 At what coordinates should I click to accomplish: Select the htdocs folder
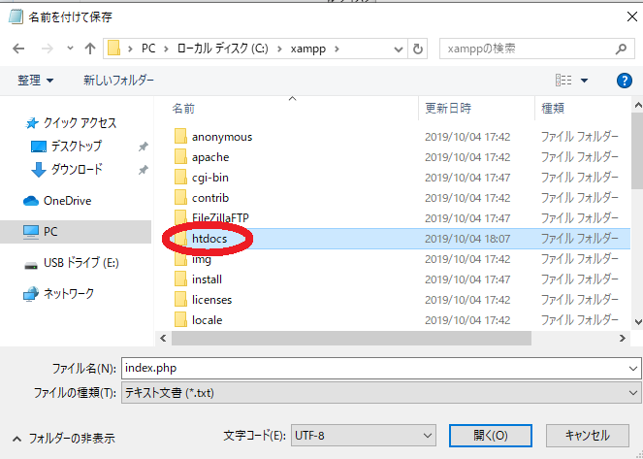[x=209, y=239]
